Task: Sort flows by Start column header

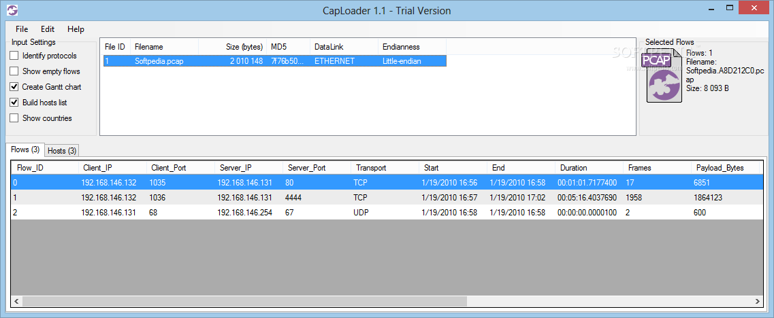Action: click(x=453, y=168)
